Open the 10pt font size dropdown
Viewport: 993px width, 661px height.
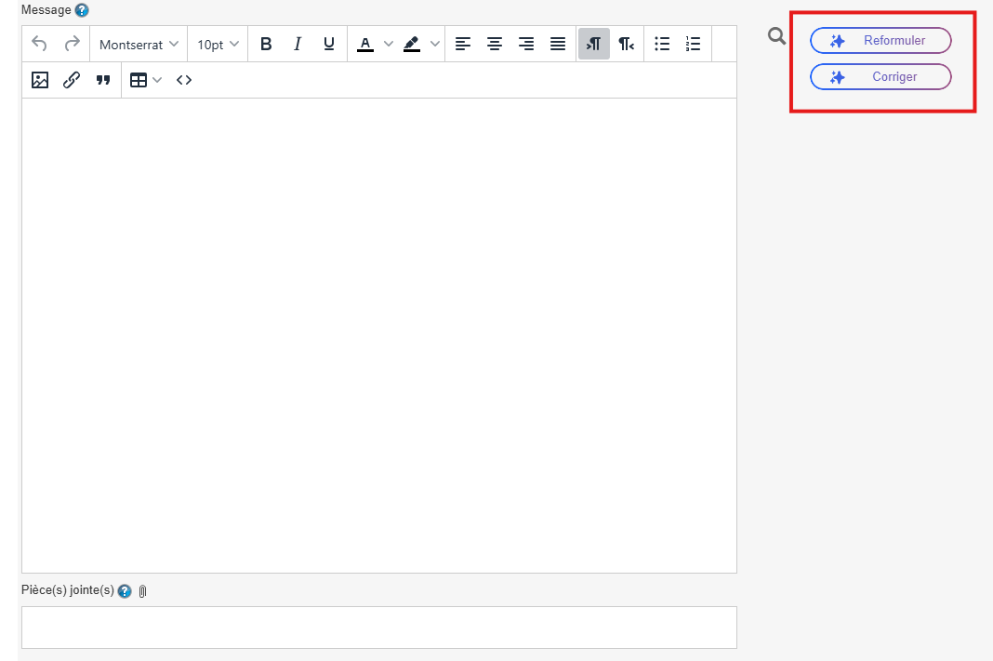218,44
